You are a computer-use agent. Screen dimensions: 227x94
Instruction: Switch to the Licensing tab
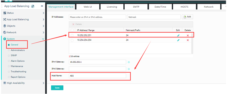click(x=112, y=7)
